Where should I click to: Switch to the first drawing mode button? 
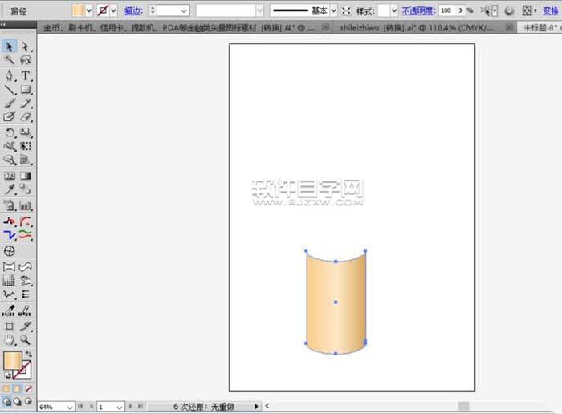pos(6,401)
